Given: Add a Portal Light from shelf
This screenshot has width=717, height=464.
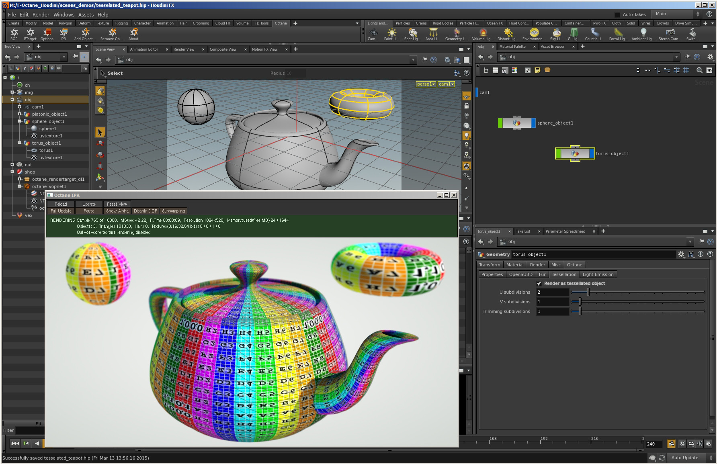Looking at the screenshot, I should [619, 34].
